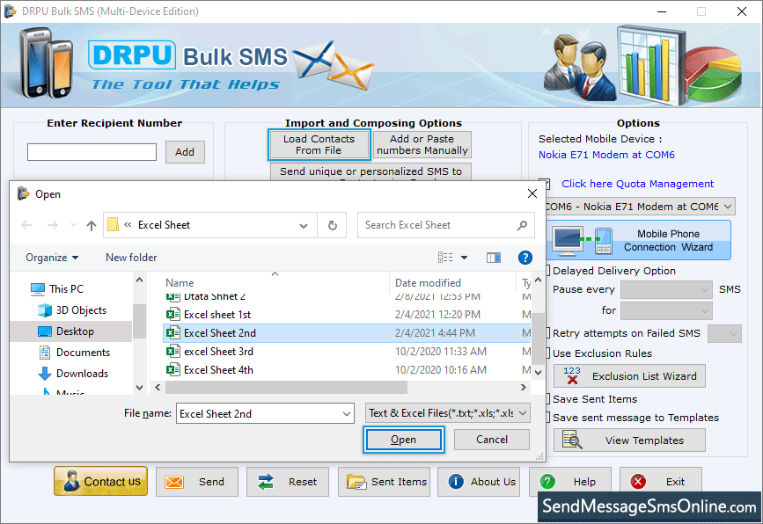Image resolution: width=763 pixels, height=524 pixels.
Task: Open the dialog Help question icon
Action: pyautogui.click(x=525, y=257)
